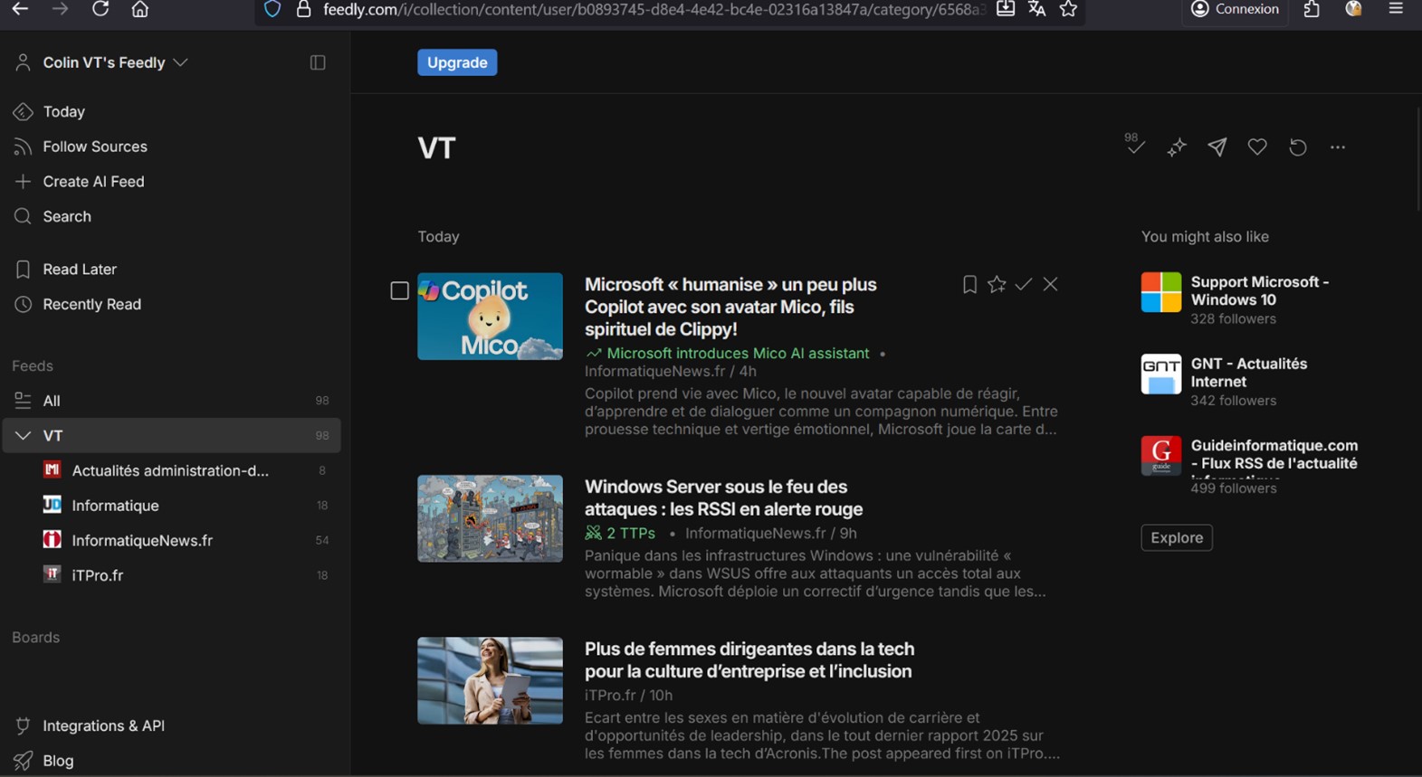Open Read Later
This screenshot has height=777, width=1422.
pyautogui.click(x=79, y=269)
